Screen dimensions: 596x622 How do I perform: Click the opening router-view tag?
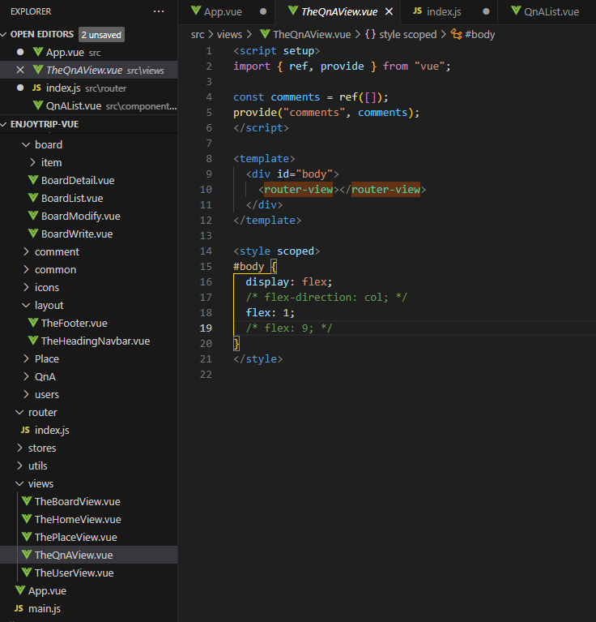299,189
